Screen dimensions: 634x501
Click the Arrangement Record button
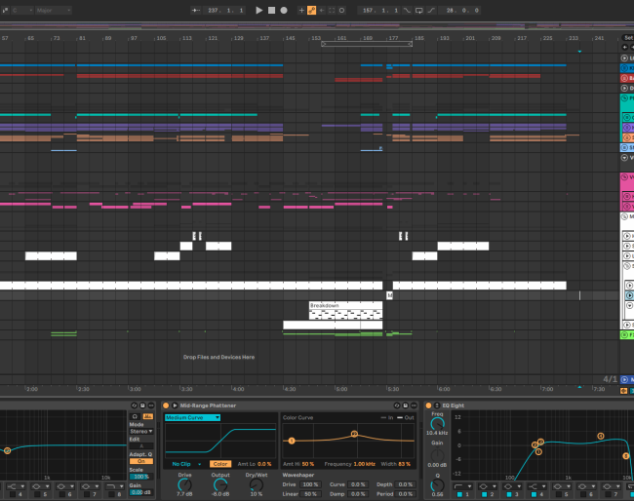[x=284, y=10]
